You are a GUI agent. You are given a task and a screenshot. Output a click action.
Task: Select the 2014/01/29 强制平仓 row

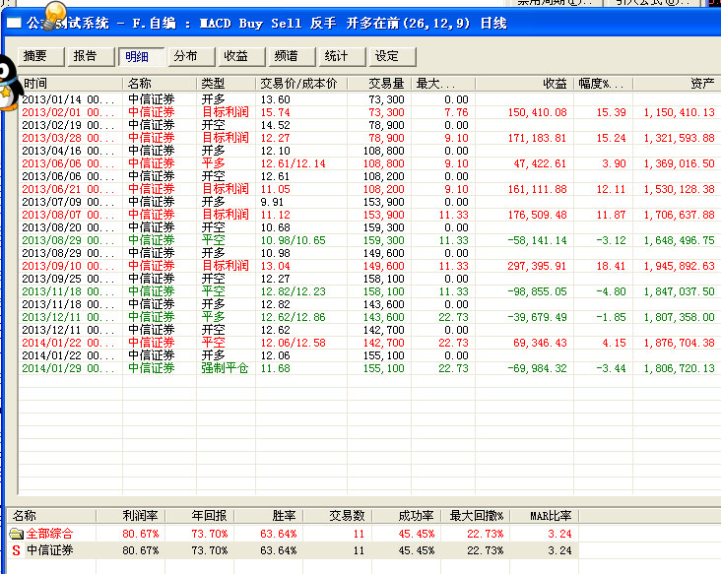tap(369, 368)
